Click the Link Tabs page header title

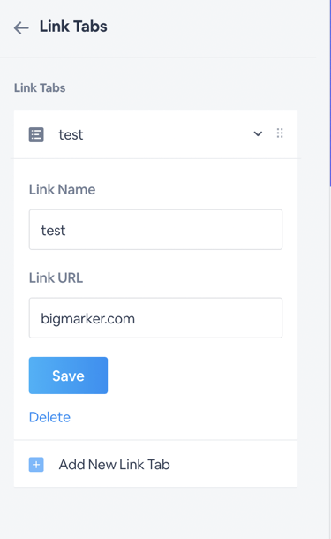click(73, 27)
